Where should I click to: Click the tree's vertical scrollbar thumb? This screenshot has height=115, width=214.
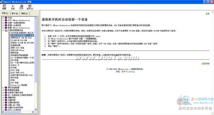pos(36,51)
